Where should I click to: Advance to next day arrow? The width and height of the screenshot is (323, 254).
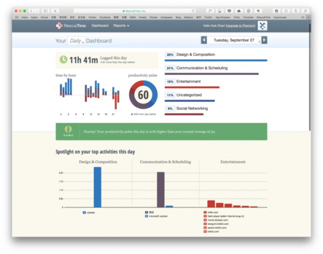264,40
